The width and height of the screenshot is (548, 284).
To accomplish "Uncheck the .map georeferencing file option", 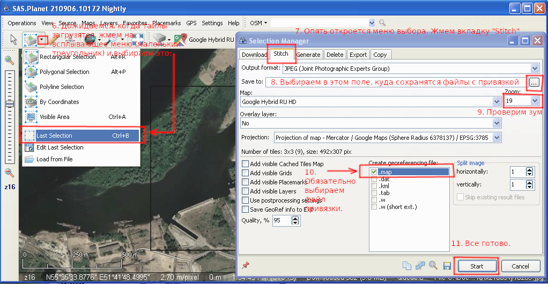I will pos(374,172).
